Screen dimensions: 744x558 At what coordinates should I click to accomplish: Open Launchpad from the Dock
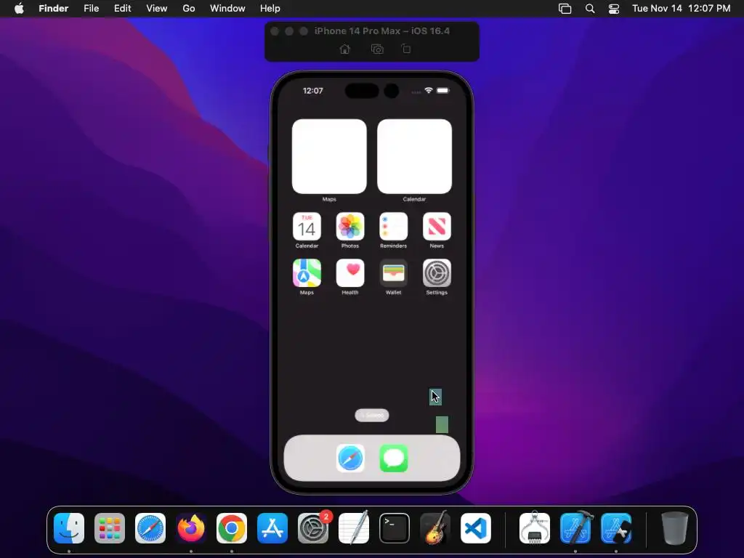tap(110, 528)
